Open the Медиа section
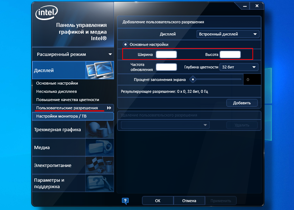This screenshot has width=294, height=210. (x=73, y=147)
